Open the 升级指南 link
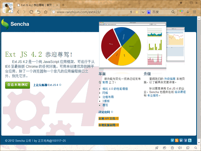 (x=170, y=79)
